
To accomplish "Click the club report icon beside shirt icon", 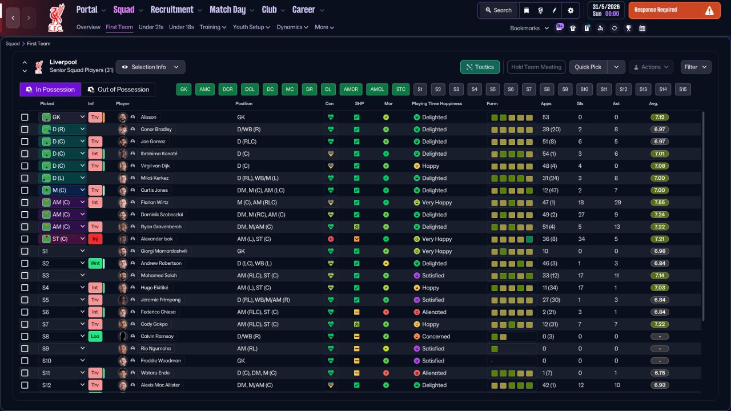I will (587, 28).
